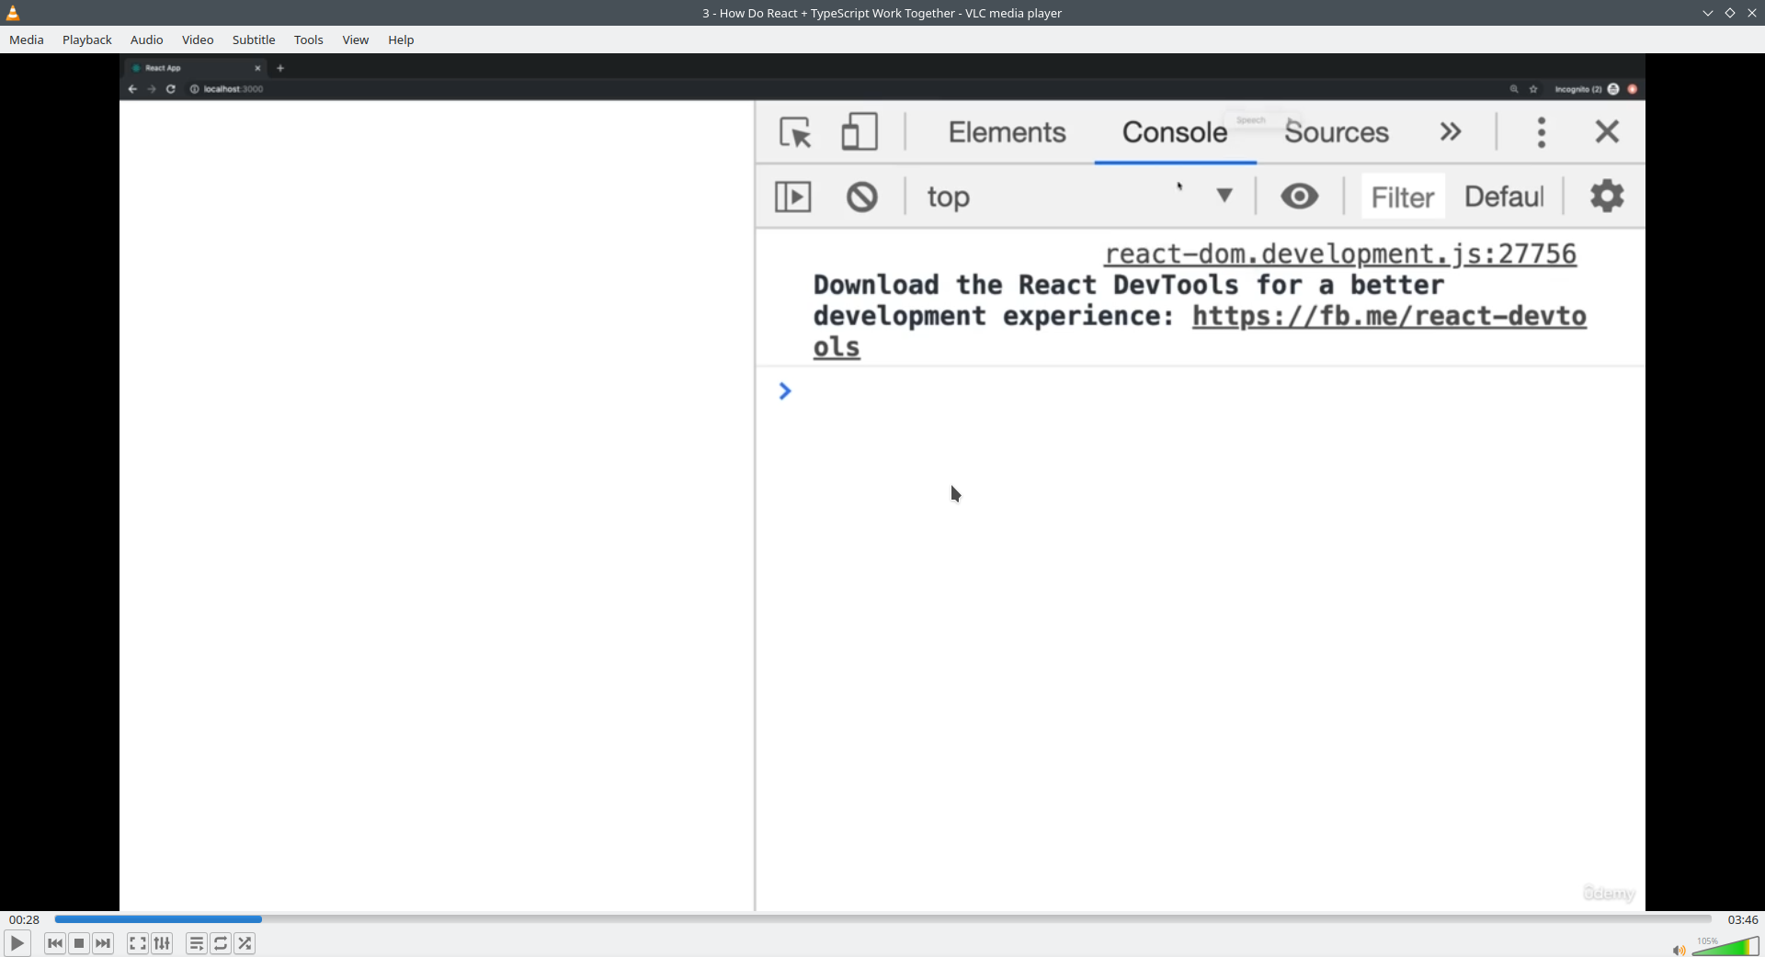Click the browser back arrow
The width and height of the screenshot is (1765, 957).
click(x=132, y=89)
